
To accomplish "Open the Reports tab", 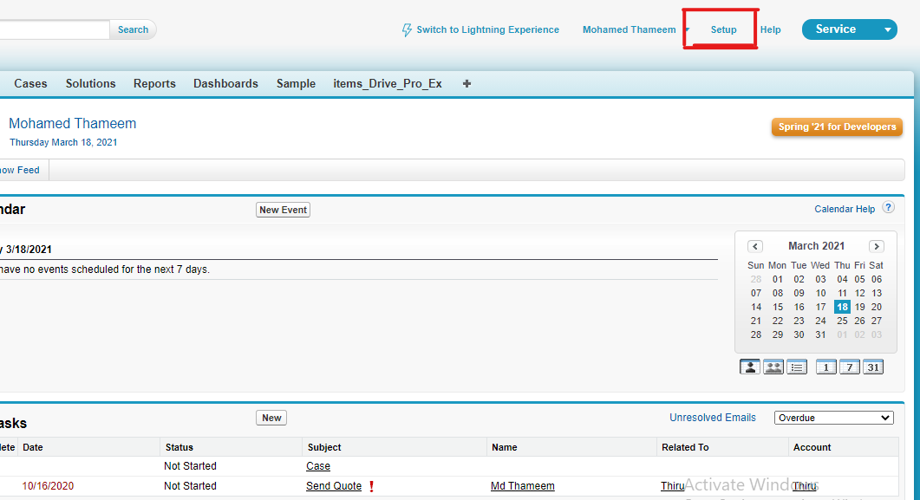I will (154, 83).
